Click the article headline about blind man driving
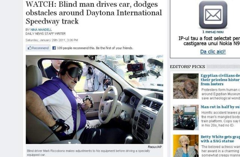This screenshot has width=240, height=157. tap(94, 13)
